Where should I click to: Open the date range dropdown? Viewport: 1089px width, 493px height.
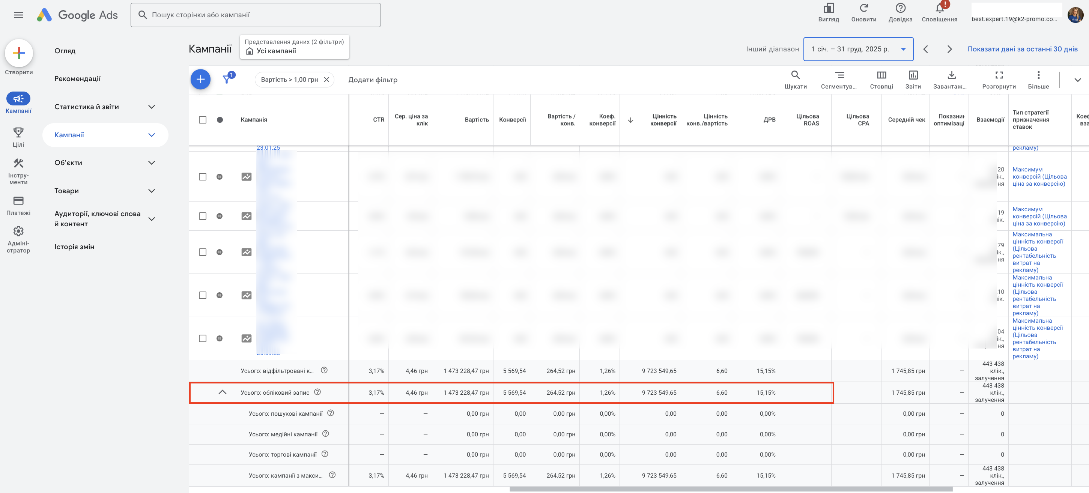(858, 49)
